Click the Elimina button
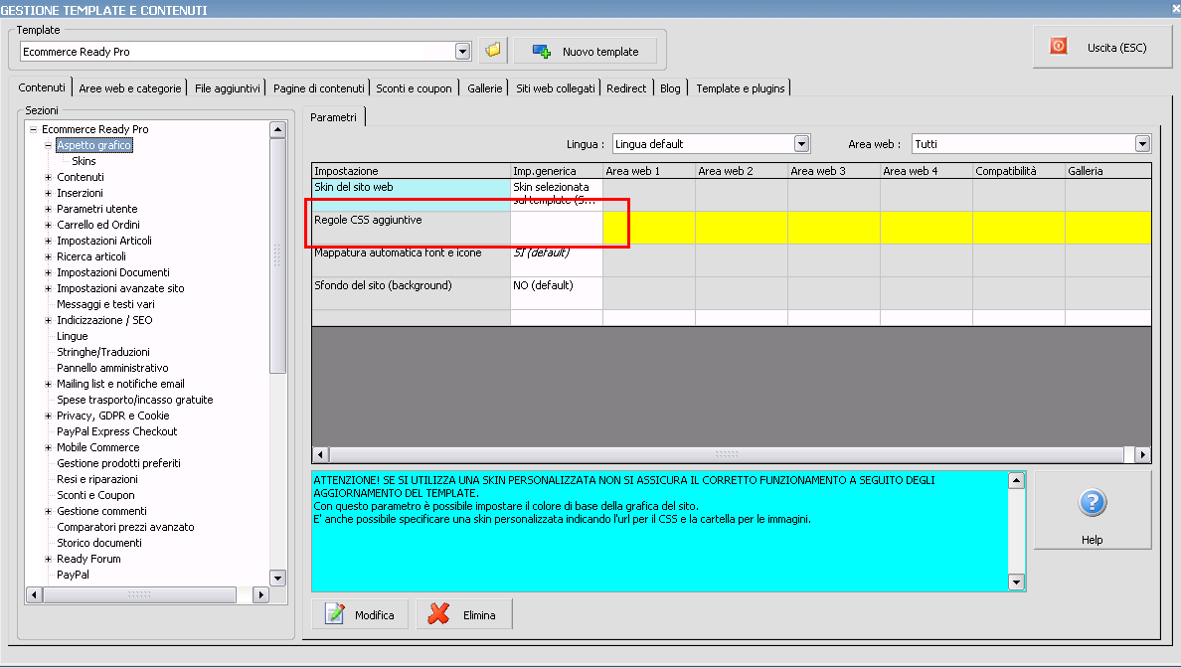 [x=464, y=614]
